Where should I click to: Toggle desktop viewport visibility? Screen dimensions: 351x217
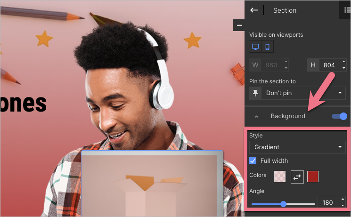click(255, 47)
